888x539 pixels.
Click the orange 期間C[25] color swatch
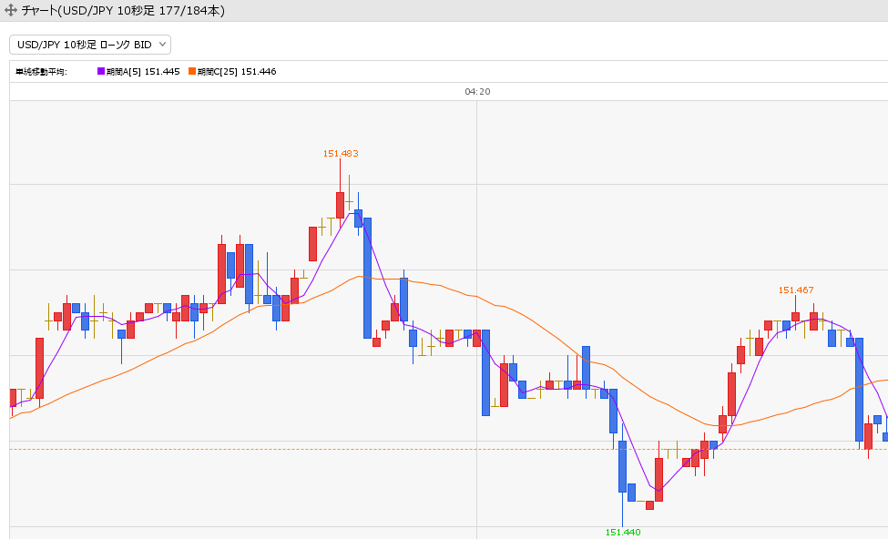pos(192,71)
